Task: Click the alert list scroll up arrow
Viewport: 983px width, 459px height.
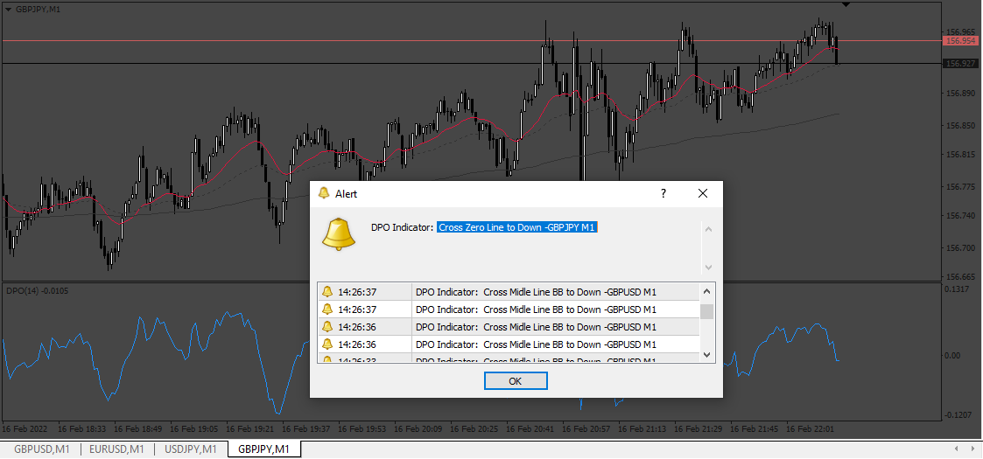Action: 706,291
